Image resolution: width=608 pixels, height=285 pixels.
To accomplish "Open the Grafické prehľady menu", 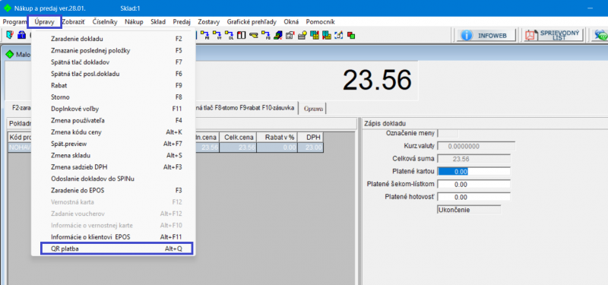I will (252, 22).
